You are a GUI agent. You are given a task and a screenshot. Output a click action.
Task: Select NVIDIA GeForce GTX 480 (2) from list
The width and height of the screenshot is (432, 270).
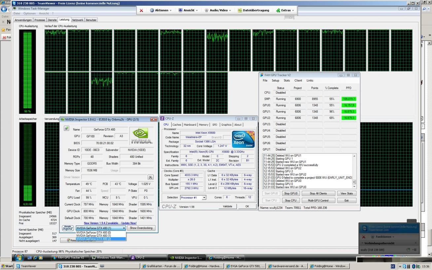coord(101,239)
